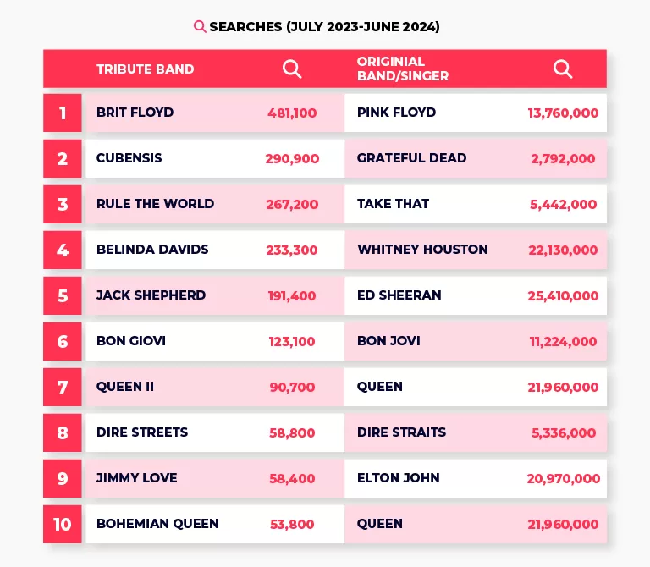
Task: Select the Dire Streets tribute band name
Action: (x=142, y=432)
